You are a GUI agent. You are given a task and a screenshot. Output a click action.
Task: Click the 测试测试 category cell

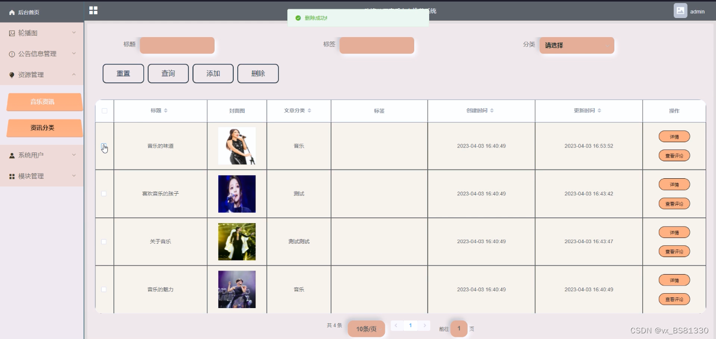click(299, 242)
